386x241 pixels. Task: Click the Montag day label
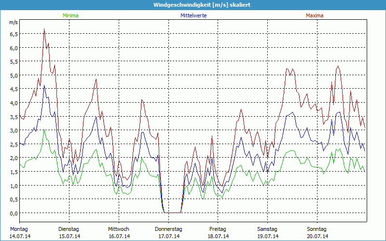pos(19,229)
